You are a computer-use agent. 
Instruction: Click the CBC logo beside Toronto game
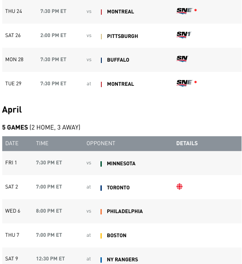(x=179, y=186)
